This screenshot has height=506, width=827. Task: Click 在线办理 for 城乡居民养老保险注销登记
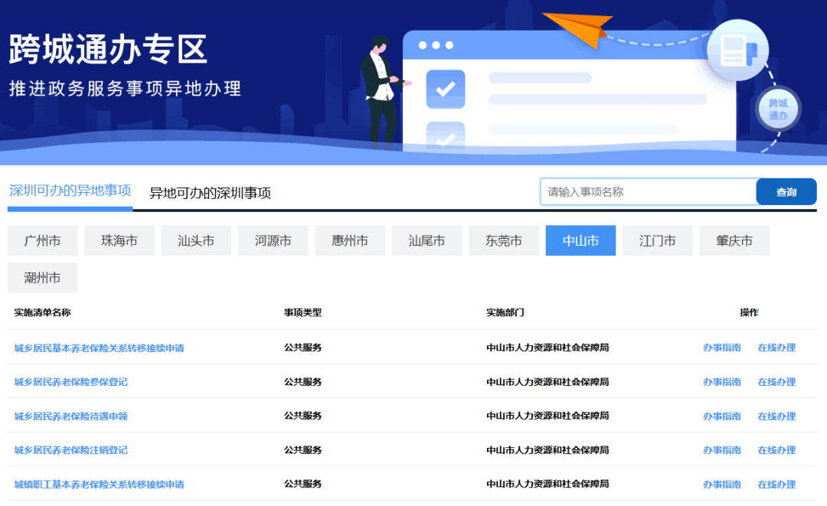[777, 450]
